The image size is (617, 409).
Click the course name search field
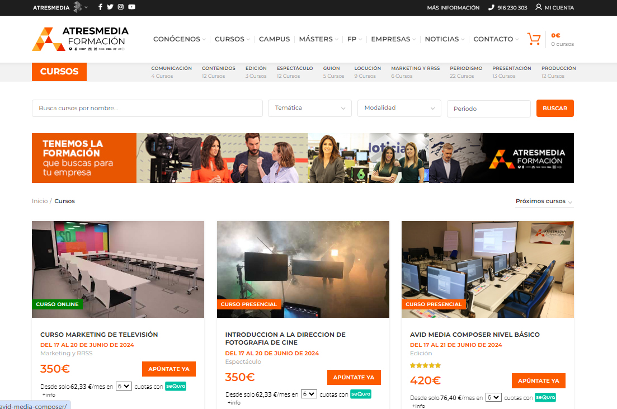(147, 108)
